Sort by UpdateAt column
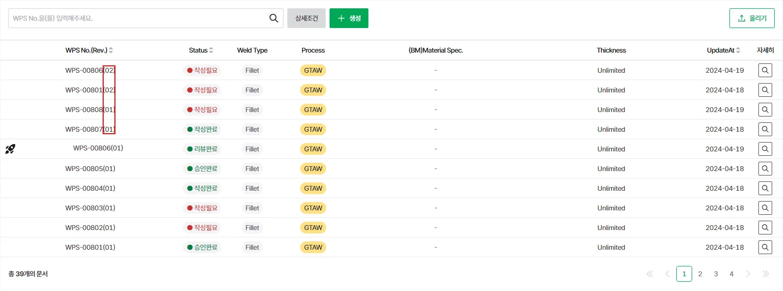Image resolution: width=783 pixels, height=291 pixels. (738, 50)
